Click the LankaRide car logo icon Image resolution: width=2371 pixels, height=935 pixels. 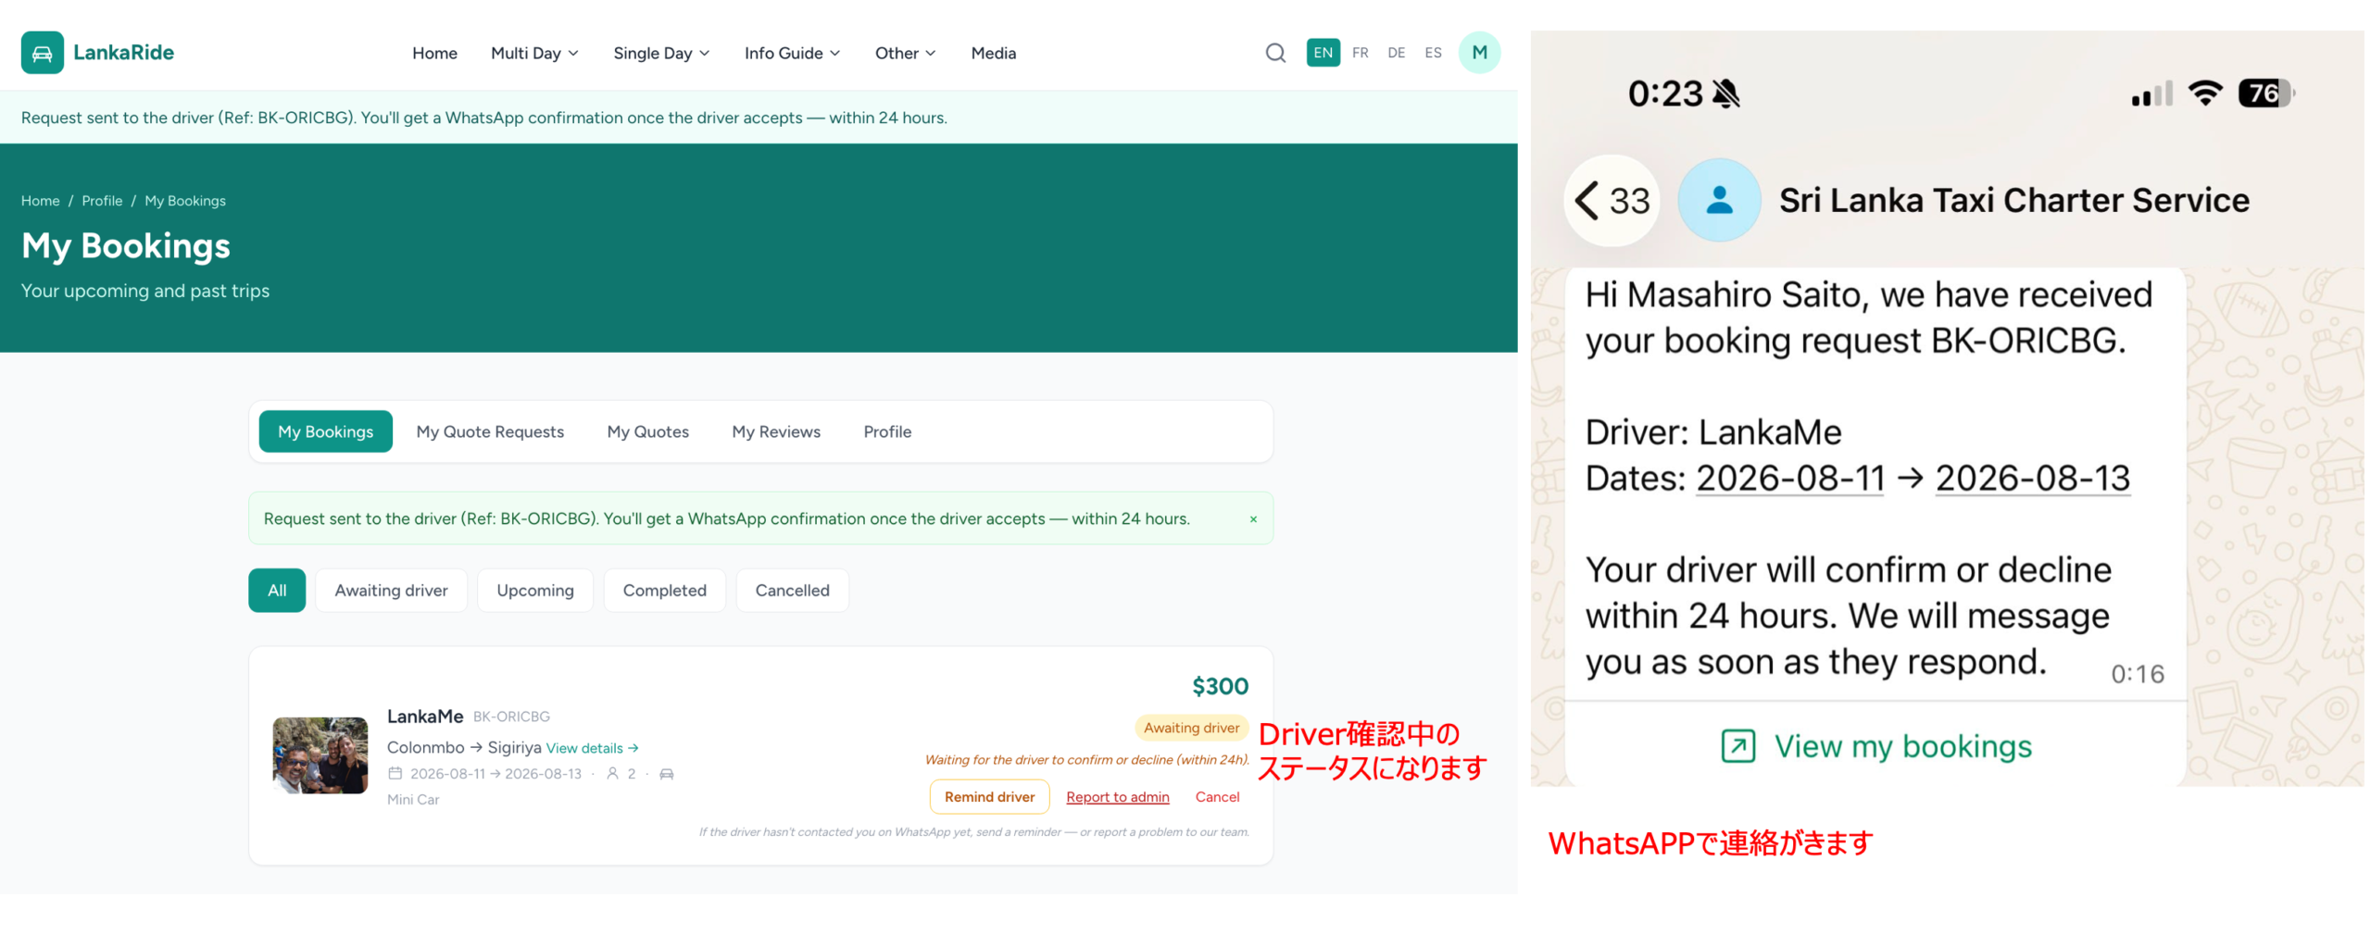(x=43, y=53)
